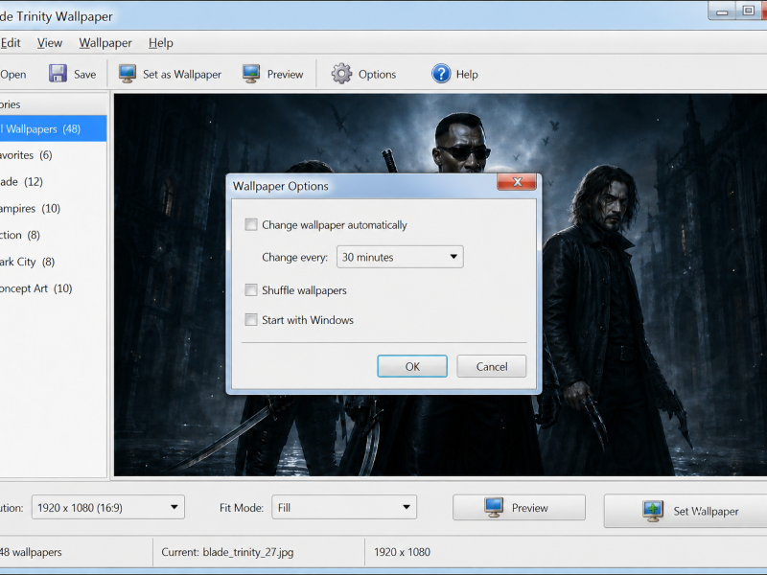Check the Start with Windows option
Viewport: 767px width, 575px height.
(251, 320)
